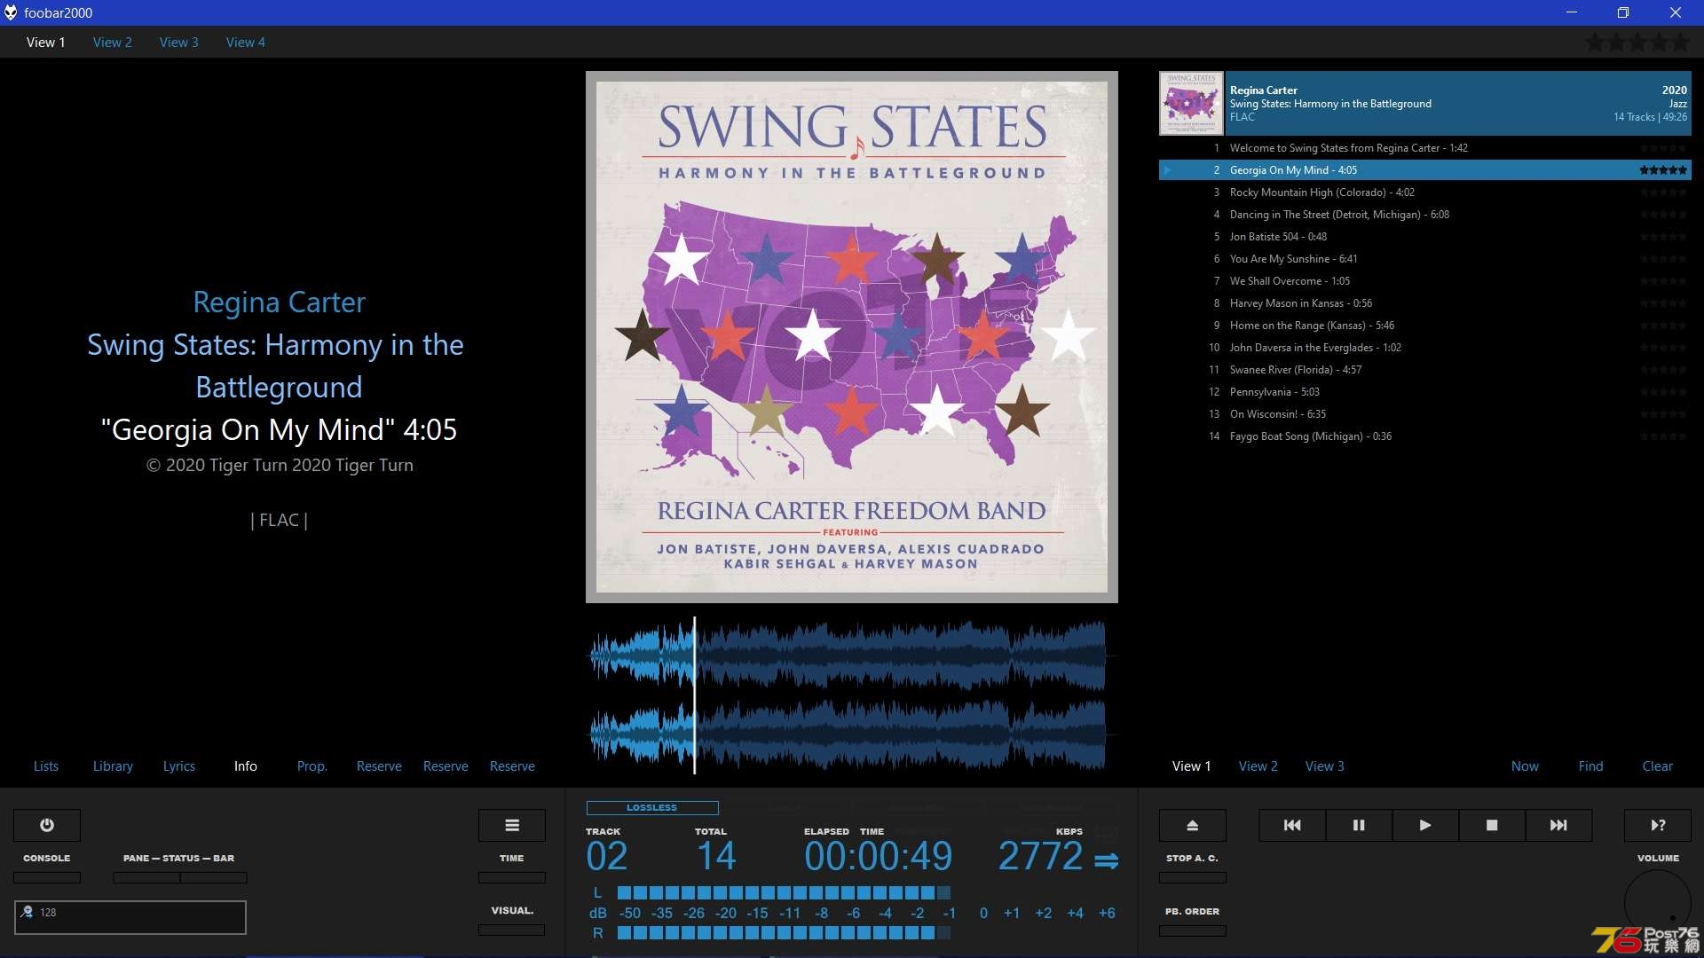Click the first Reserve tab in the left panel
Image resolution: width=1704 pixels, height=958 pixels.
click(379, 766)
